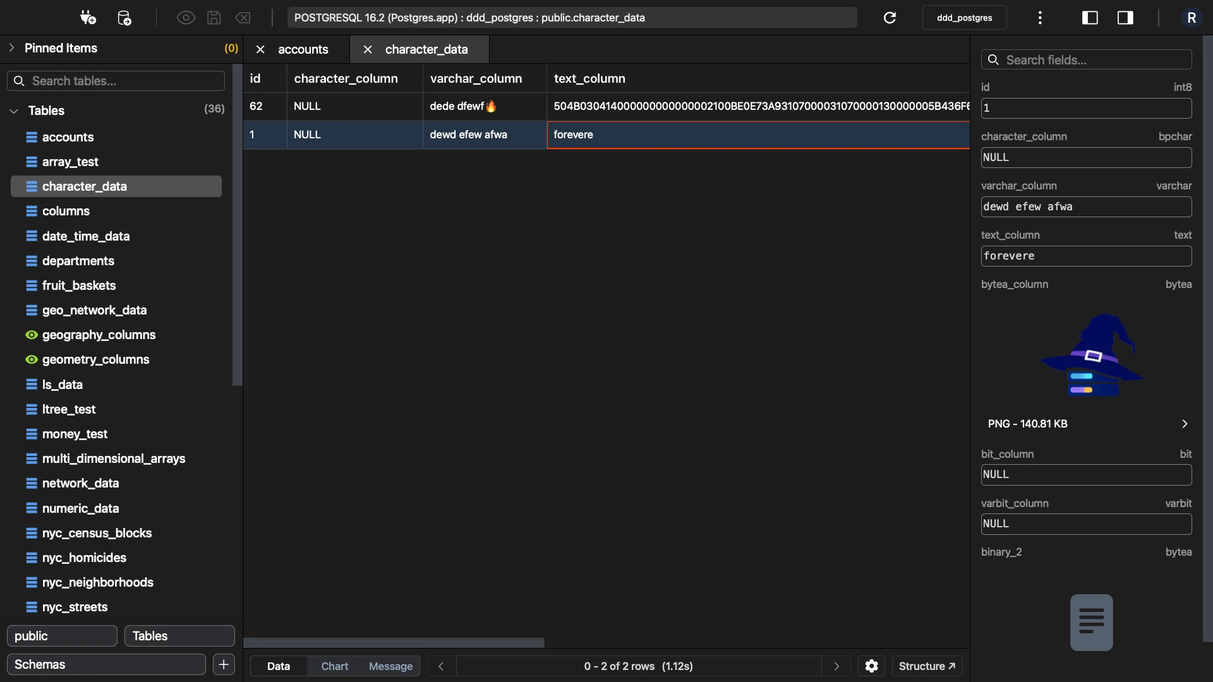Screen dimensions: 1213x682
Task: Click the ltree_test table icon
Action: 32,409
